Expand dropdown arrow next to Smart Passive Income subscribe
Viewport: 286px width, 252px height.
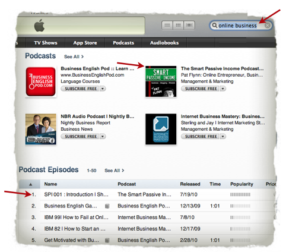223,89
